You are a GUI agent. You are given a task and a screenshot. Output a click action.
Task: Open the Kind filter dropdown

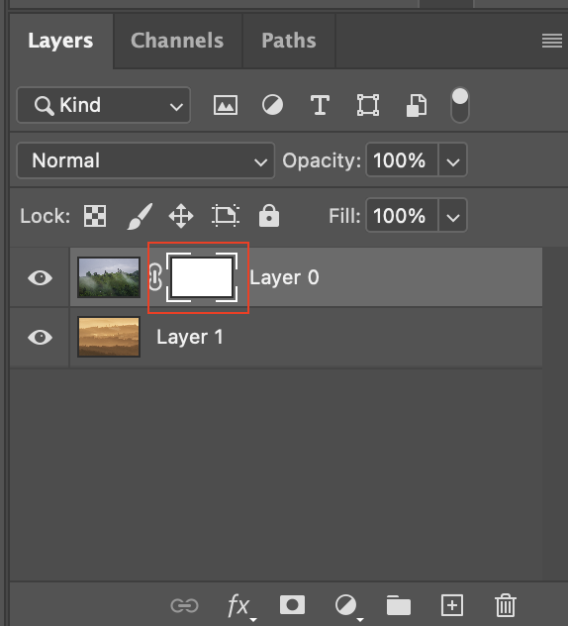104,105
